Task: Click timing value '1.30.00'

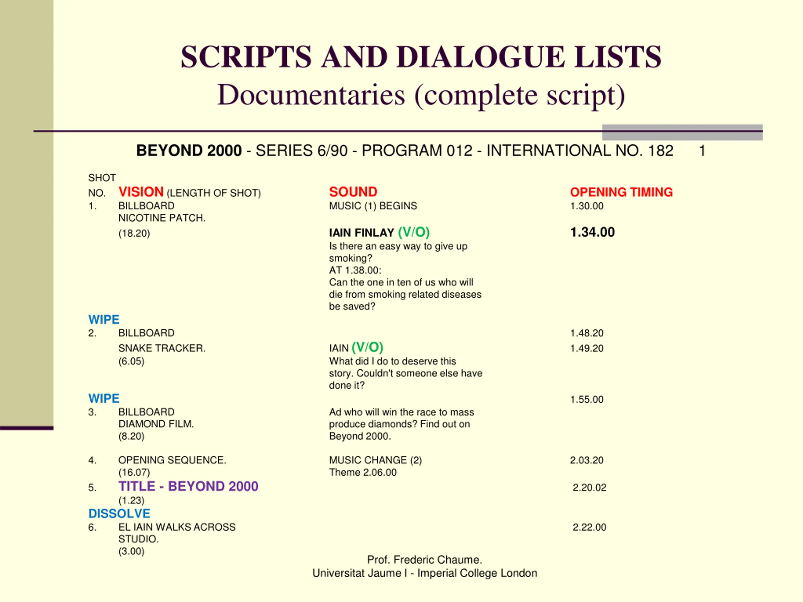Action: point(587,206)
